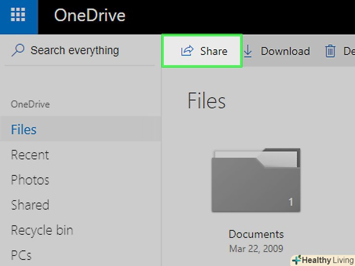Open Shared in the sidebar
The height and width of the screenshot is (266, 355).
pos(30,205)
